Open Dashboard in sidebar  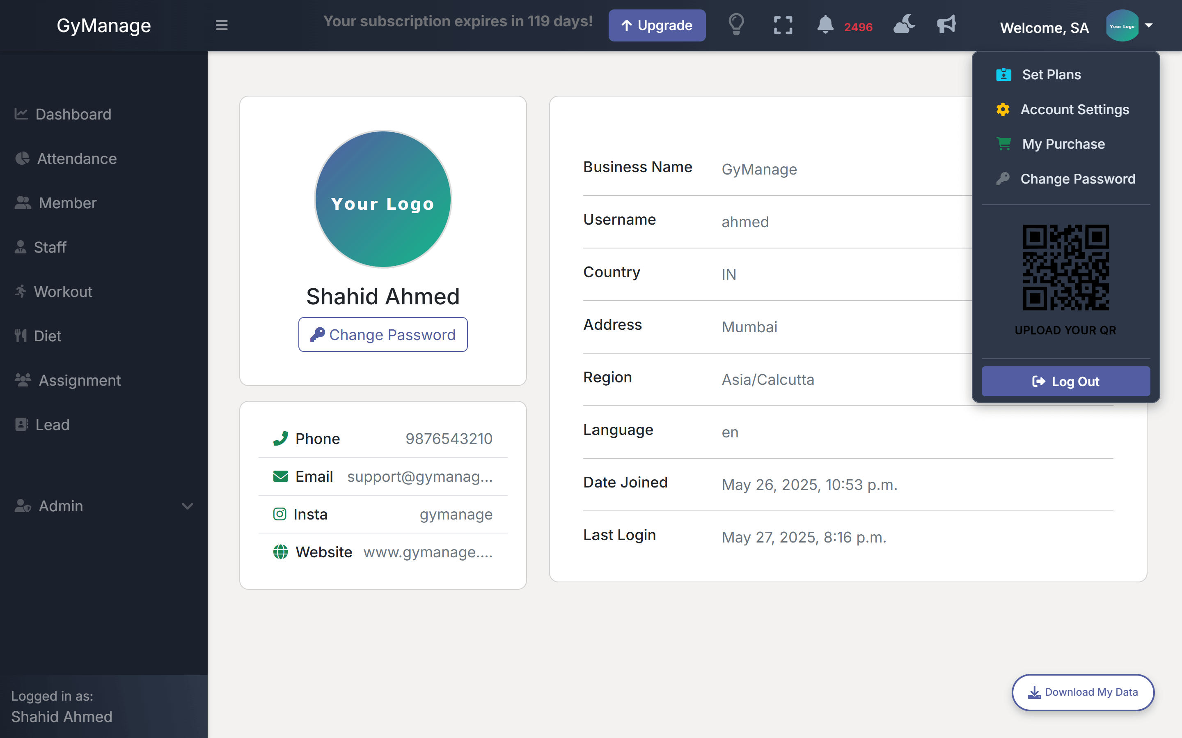(x=63, y=114)
